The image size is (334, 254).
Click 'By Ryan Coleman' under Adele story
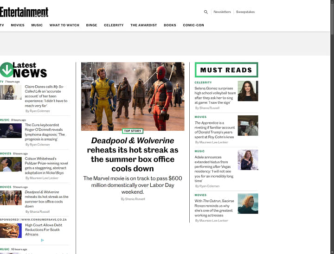point(207,186)
